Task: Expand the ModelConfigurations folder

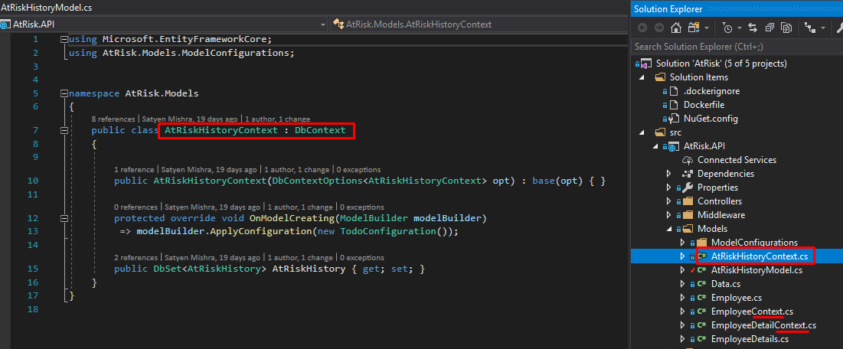Action: pyautogui.click(x=683, y=243)
